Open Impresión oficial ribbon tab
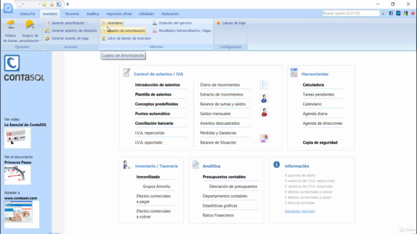The width and height of the screenshot is (417, 234). coord(119,14)
